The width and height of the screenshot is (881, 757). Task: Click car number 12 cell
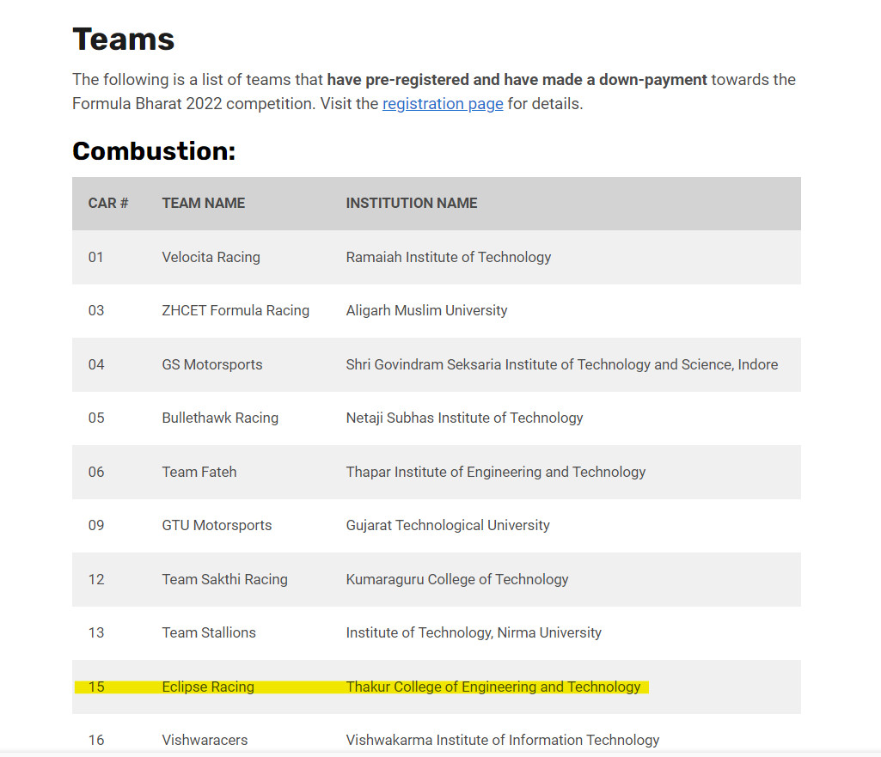(x=96, y=579)
